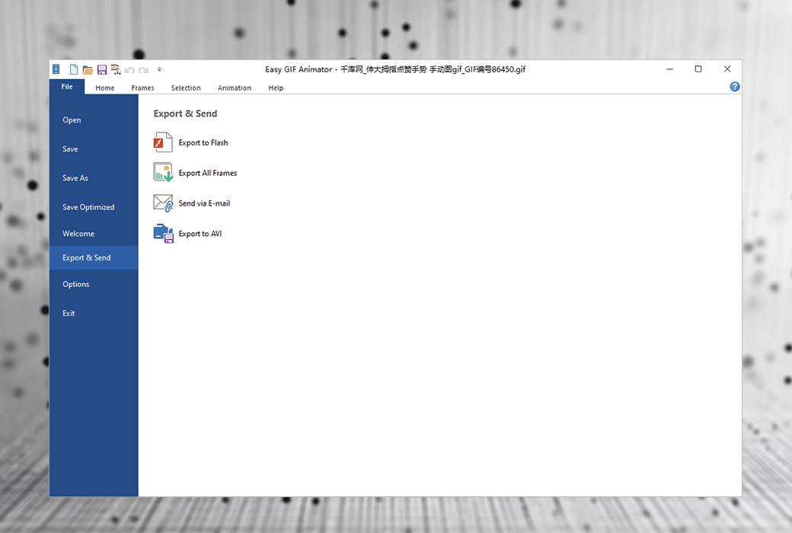Switch to the Home tab
792x533 pixels.
[105, 88]
